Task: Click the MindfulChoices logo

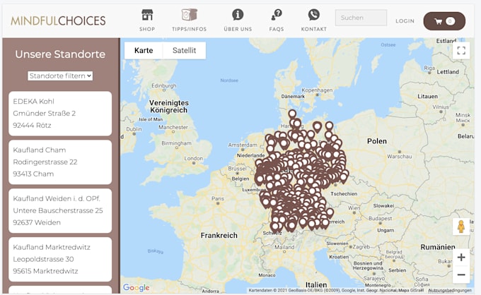Action: pos(58,20)
